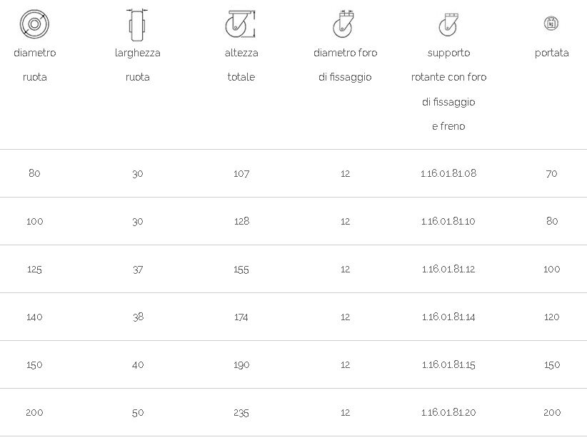Select the 125 wheel diameter cell
Image resolution: width=587 pixels, height=445 pixels.
click(x=34, y=269)
